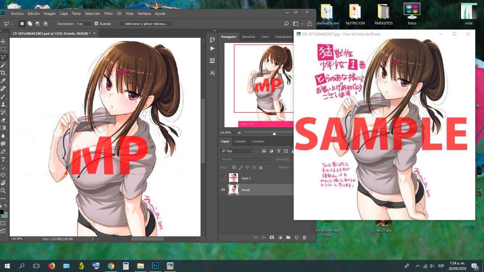Image resolution: width=484 pixels, height=272 pixels.
Task: Open the adjustment layer menu icon
Action: pyautogui.click(x=280, y=237)
